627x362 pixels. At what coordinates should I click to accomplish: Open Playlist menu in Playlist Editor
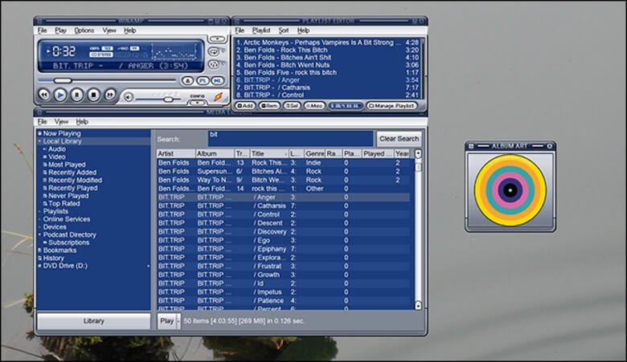(x=261, y=31)
